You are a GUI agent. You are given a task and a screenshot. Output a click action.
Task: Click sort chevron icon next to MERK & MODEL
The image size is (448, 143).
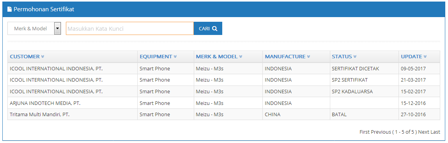click(241, 56)
